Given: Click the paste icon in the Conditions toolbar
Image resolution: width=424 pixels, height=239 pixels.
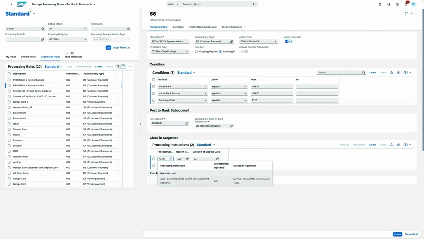Looking at the screenshot, I should pos(392,72).
